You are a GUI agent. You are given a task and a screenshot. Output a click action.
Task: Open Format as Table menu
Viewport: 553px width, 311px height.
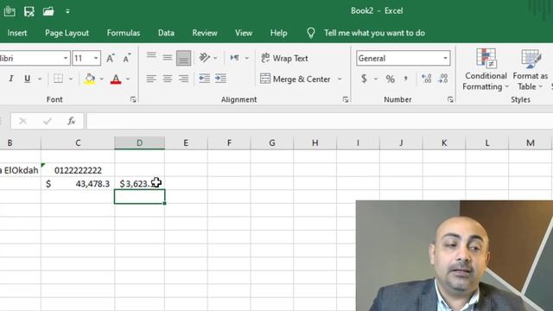(530, 69)
